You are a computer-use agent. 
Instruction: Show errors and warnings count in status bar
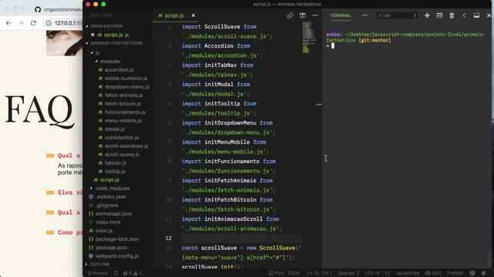[133, 273]
